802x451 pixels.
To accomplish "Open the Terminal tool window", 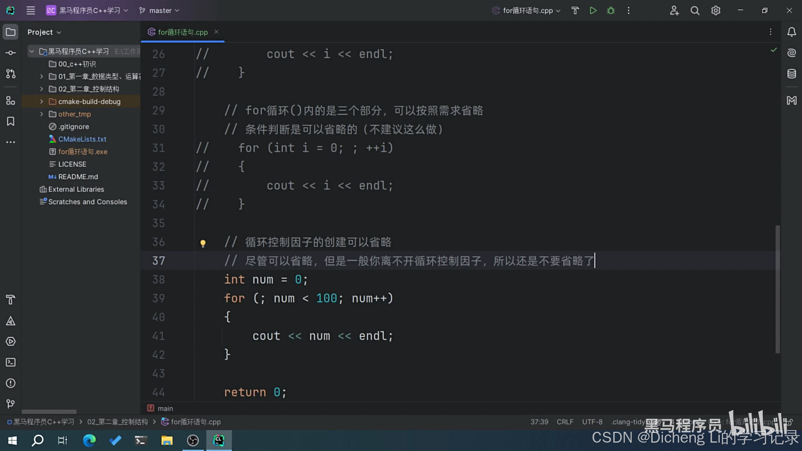I will point(10,362).
